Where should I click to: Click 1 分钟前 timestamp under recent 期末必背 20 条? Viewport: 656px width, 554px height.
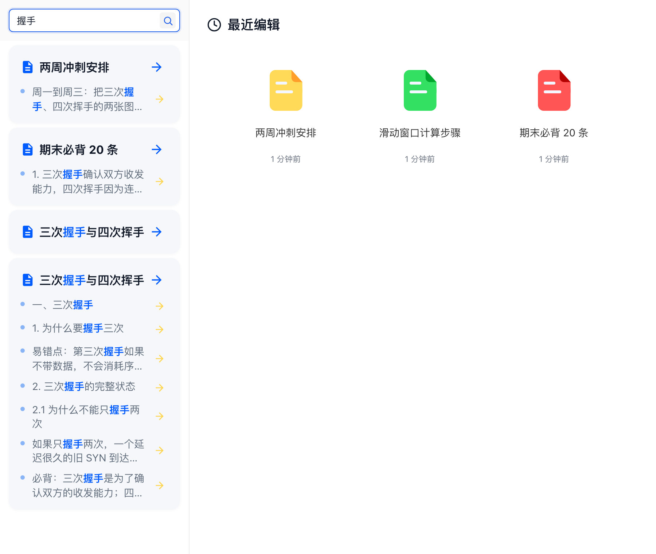pyautogui.click(x=554, y=159)
